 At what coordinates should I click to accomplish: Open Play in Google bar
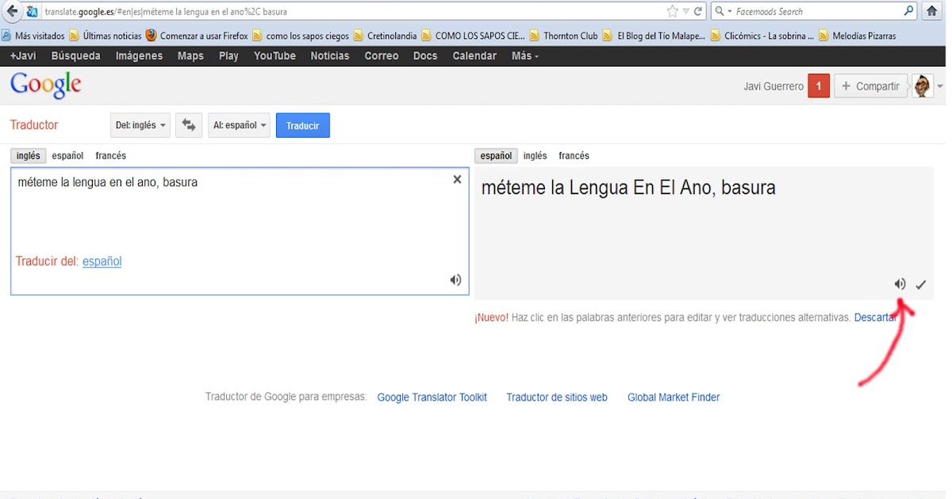coord(228,56)
